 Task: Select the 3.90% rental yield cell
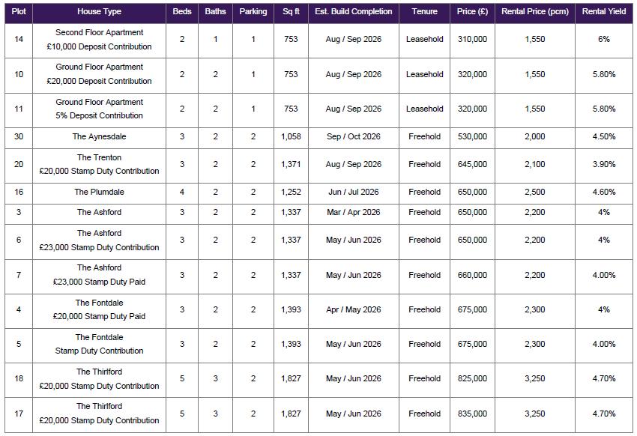click(604, 164)
